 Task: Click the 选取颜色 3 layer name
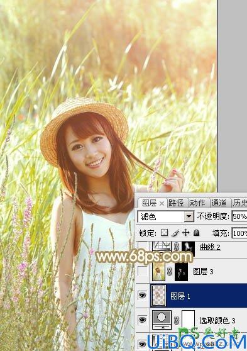217,321
